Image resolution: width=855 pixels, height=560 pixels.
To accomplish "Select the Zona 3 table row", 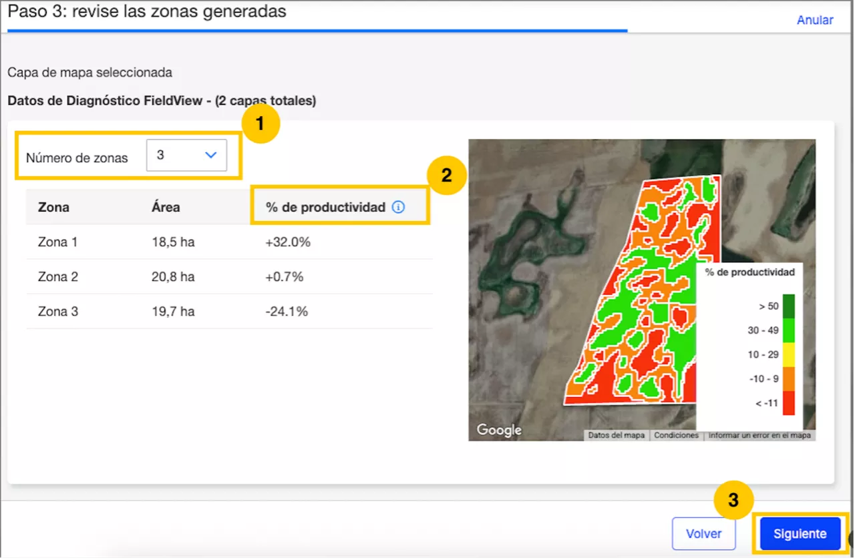I will pos(229,311).
